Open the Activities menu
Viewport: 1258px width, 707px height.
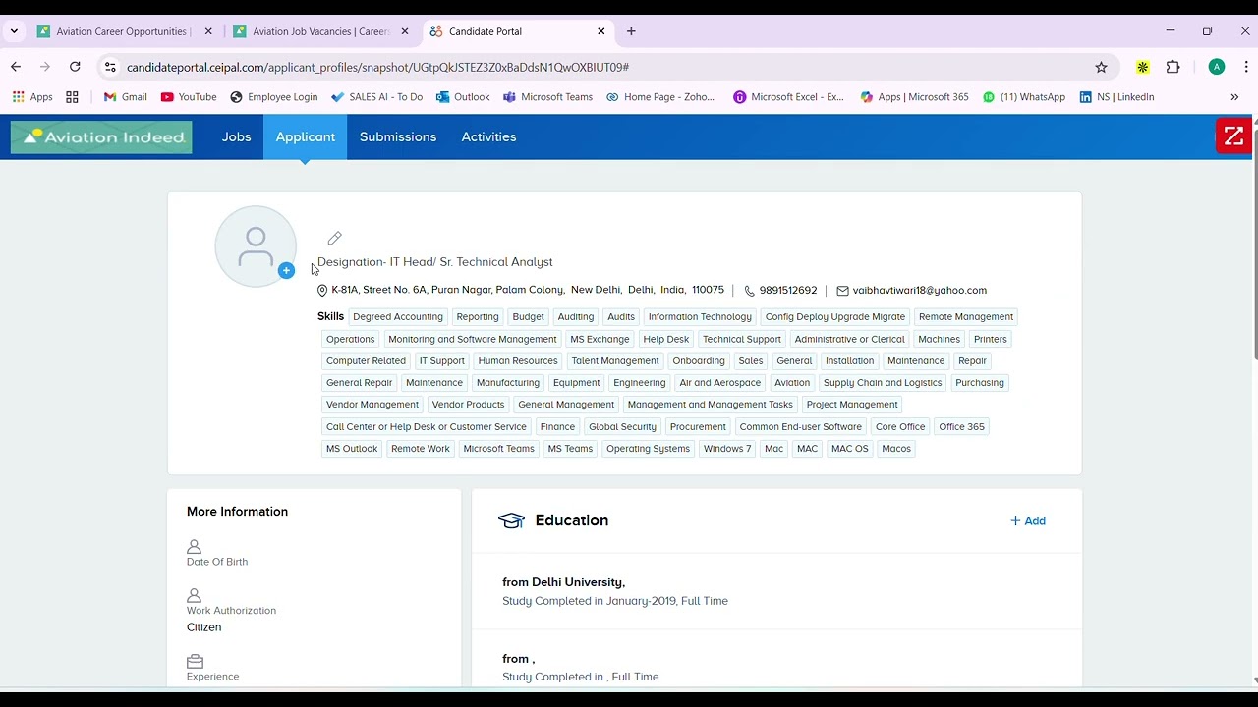pos(488,136)
